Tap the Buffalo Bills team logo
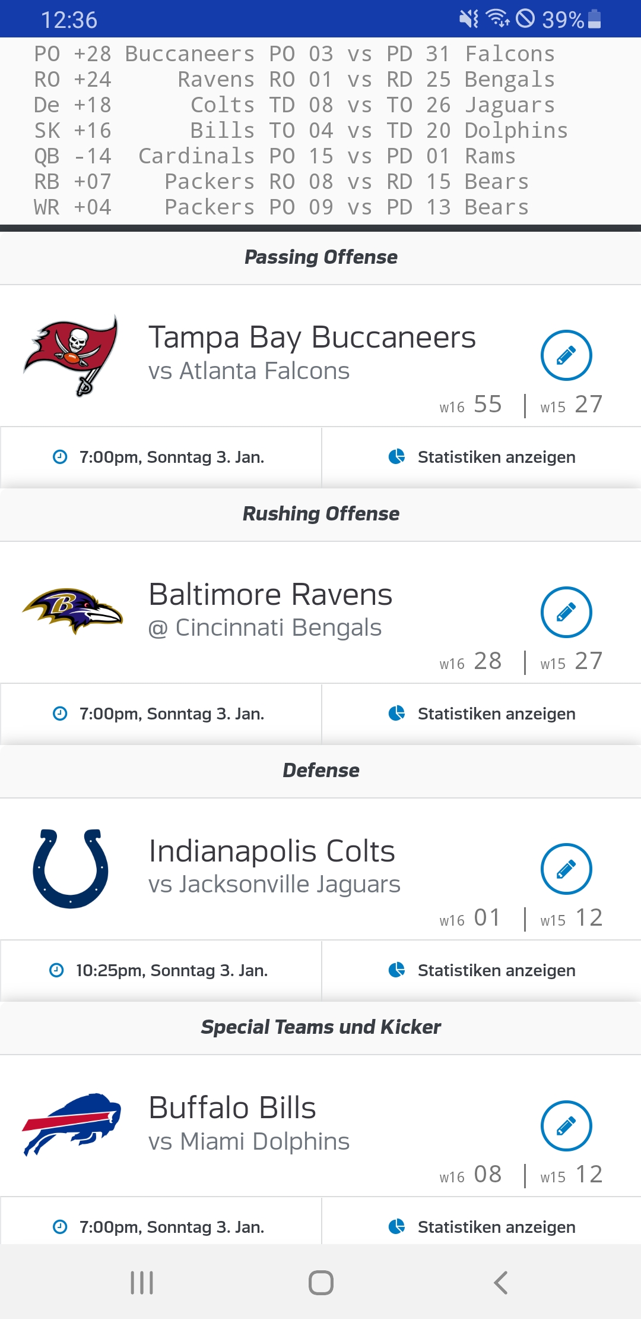Viewport: 641px width, 1319px height. (x=72, y=1124)
